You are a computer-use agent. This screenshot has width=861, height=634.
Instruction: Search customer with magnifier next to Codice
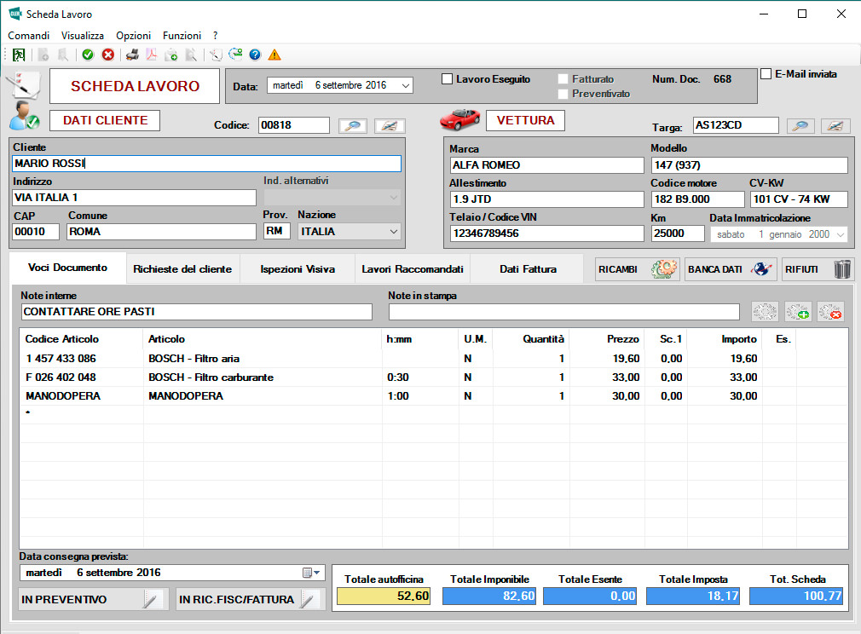coord(353,125)
